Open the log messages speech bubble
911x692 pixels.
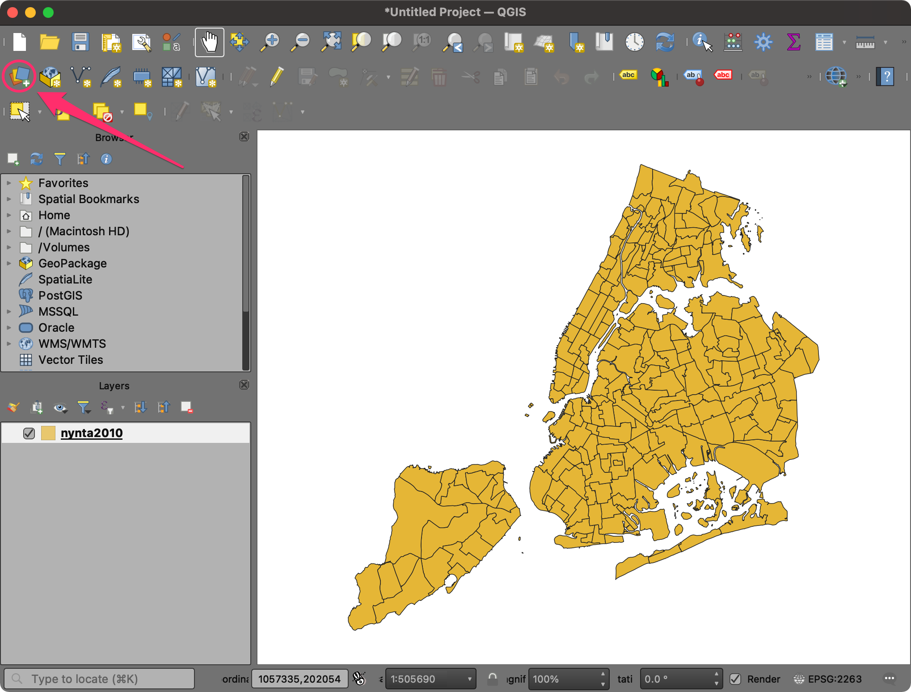coord(890,679)
